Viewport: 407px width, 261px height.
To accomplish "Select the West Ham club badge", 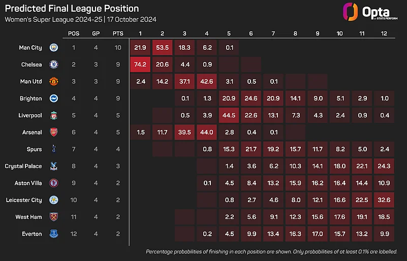I will click(x=54, y=217).
